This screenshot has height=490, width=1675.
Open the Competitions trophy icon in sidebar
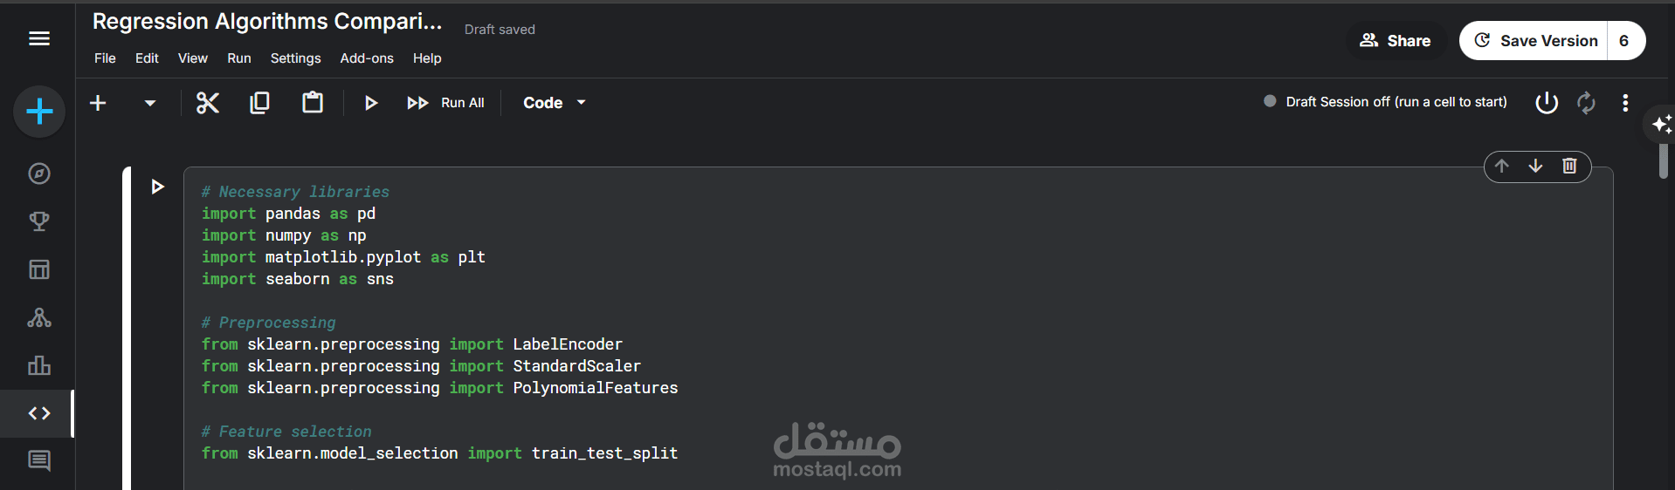39,221
